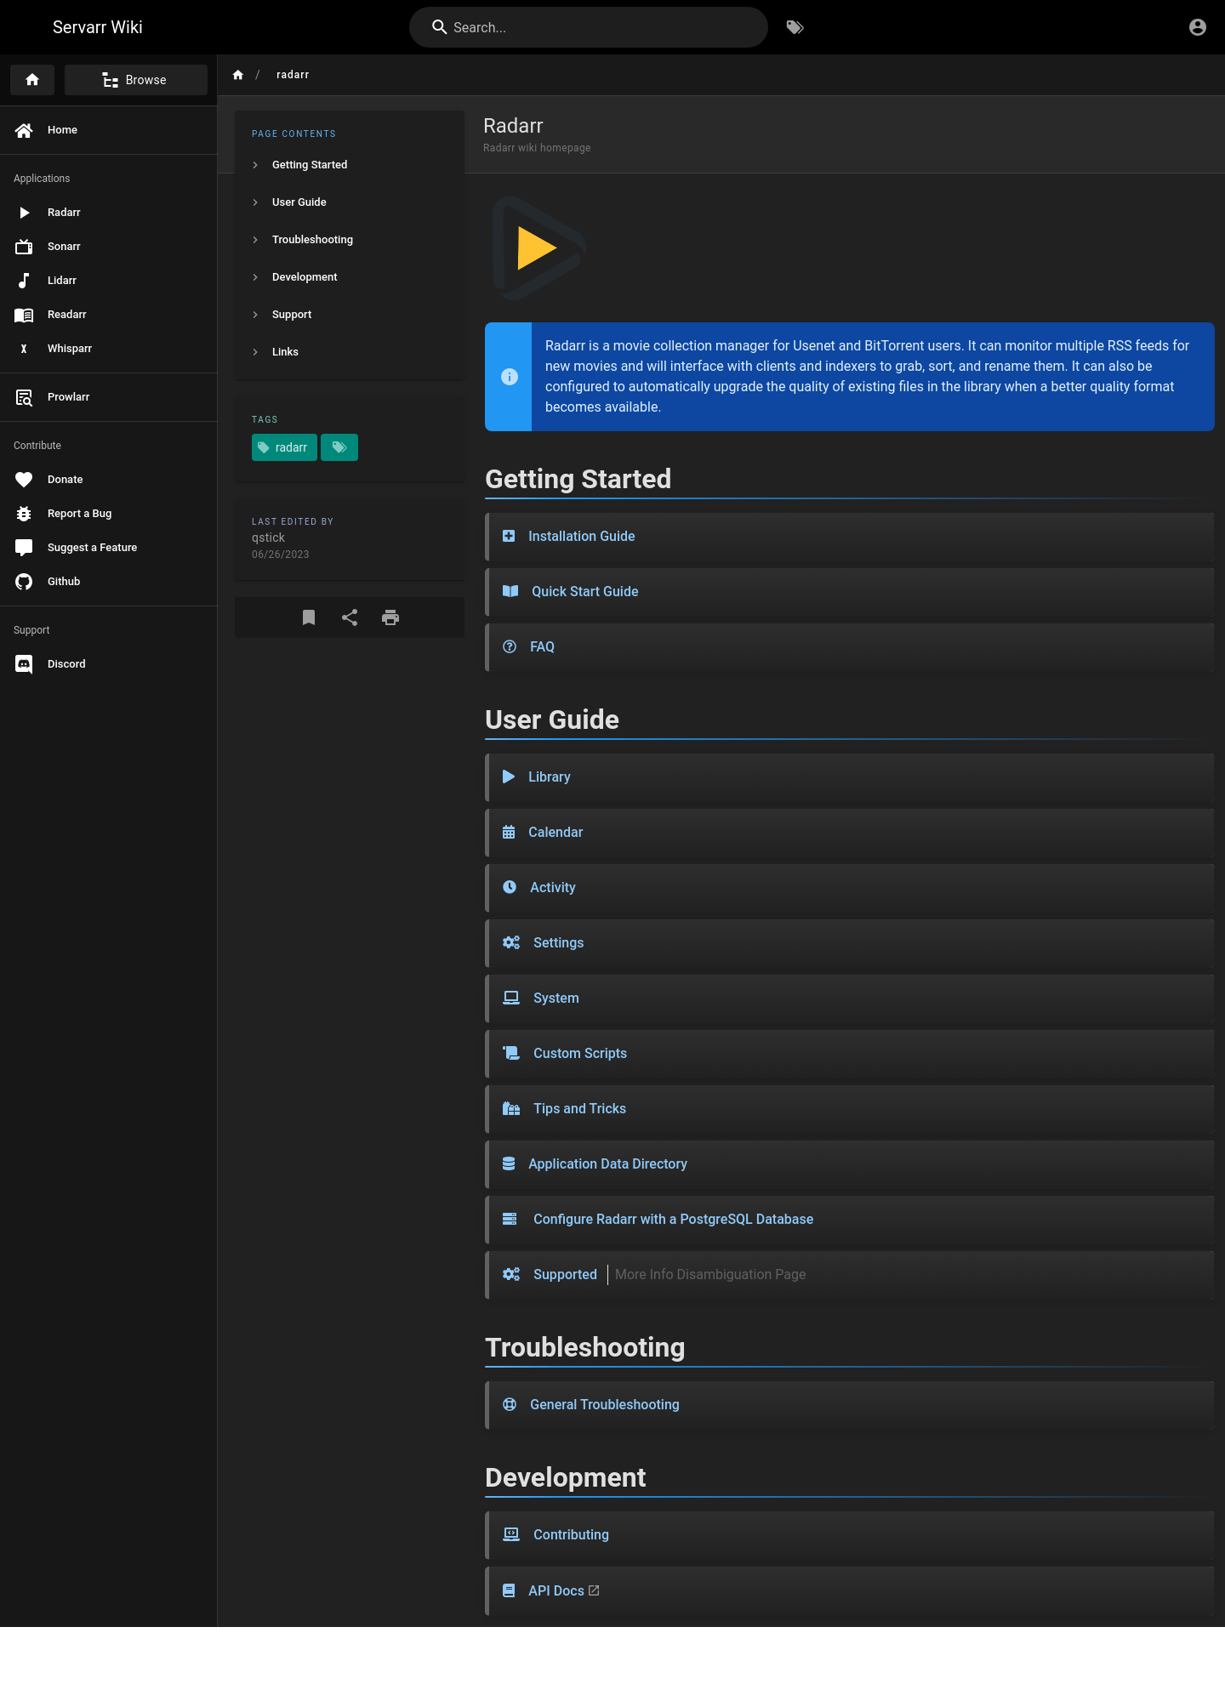Click the bookmark icon below Last Edited
Image resolution: width=1225 pixels, height=1701 pixels.
[x=309, y=617]
